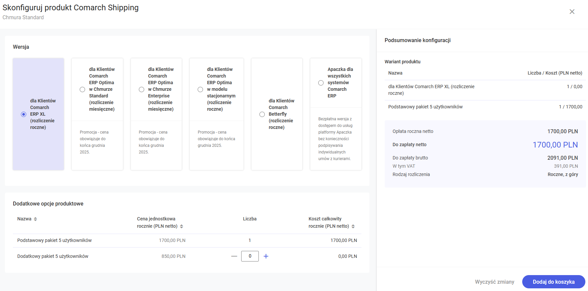Increase additional 5-user package quantity with plus
The width and height of the screenshot is (588, 291).
click(266, 256)
